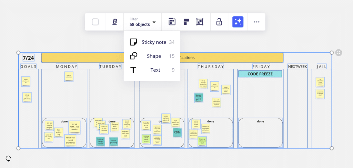This screenshot has height=168, width=353.
Task: Select the 7/24 date label
Action: (x=28, y=58)
